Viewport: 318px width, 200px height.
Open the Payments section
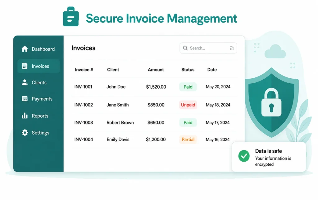click(38, 99)
